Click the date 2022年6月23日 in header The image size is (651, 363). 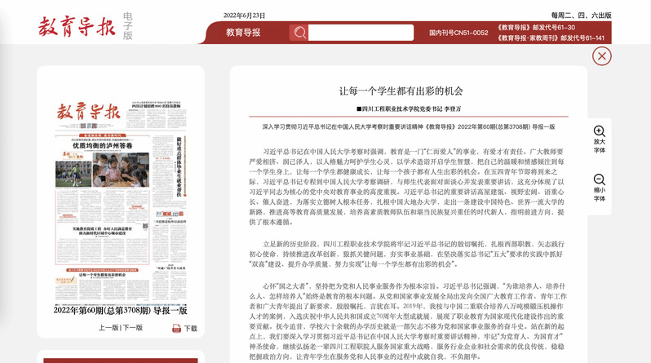(245, 15)
